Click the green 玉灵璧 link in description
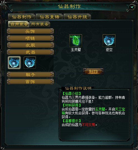The image size is (138, 150). pyautogui.click(x=100, y=109)
